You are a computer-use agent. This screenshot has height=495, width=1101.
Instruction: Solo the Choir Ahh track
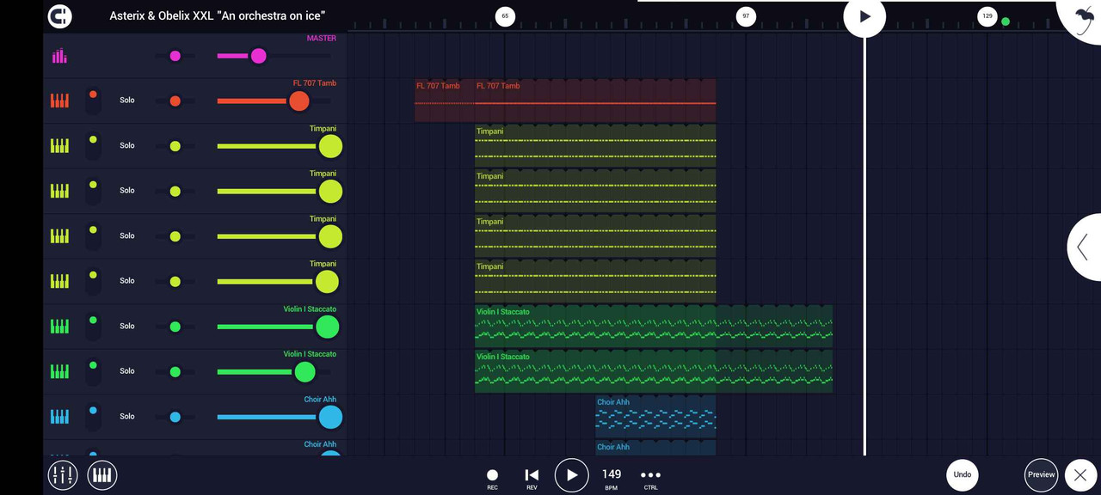tap(127, 416)
